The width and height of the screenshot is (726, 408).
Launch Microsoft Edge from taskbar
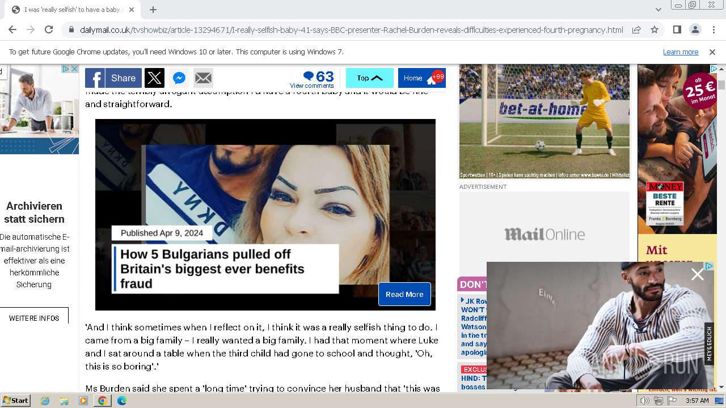pos(122,401)
